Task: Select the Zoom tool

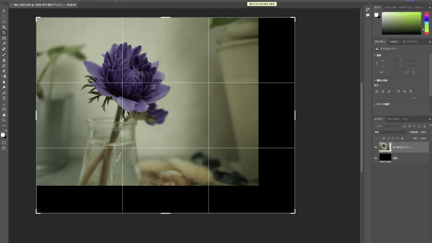Action: coord(4,120)
